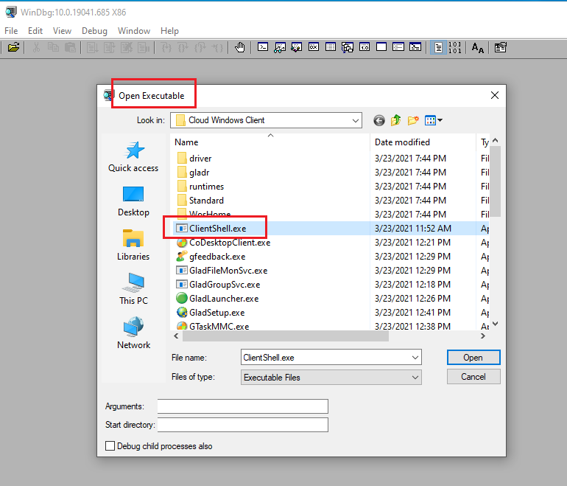The width and height of the screenshot is (567, 486).
Task: Open the Registers window icon
Action: (314, 47)
